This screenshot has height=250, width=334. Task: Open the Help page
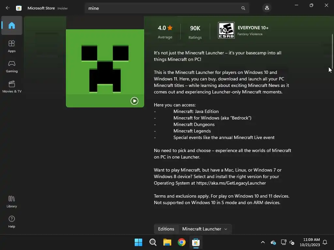12,222
